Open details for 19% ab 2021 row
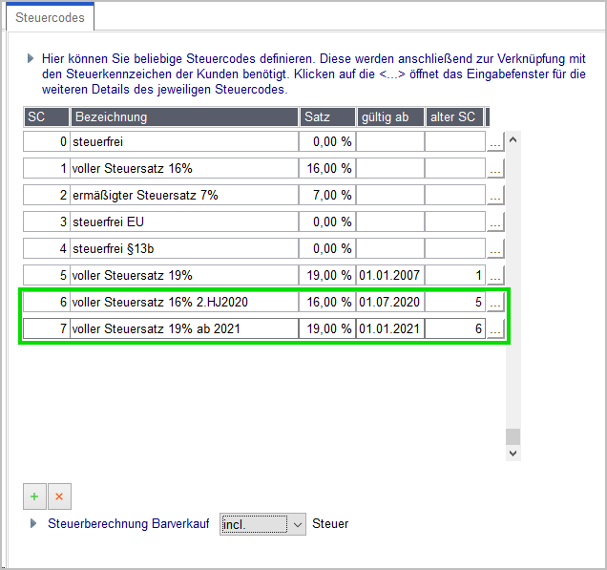 [x=495, y=328]
